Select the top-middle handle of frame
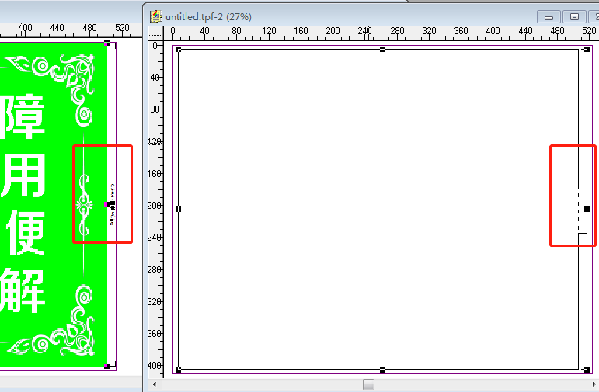 click(382, 49)
